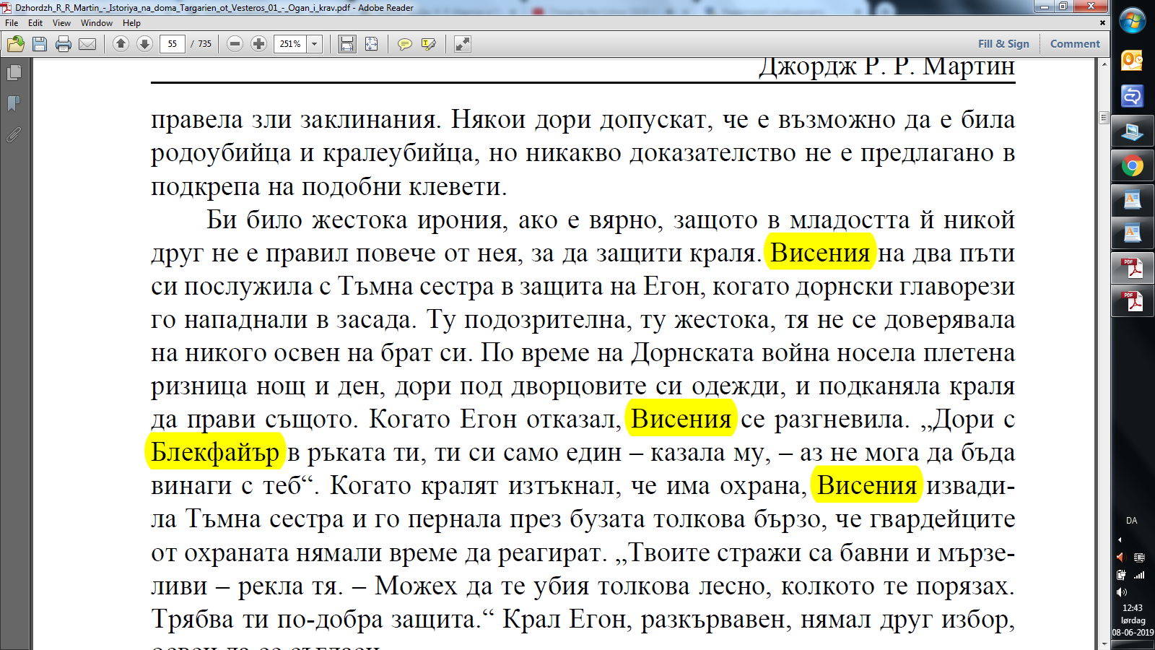This screenshot has width=1155, height=650.
Task: Show bookmarks panel in sidebar
Action: point(14,103)
